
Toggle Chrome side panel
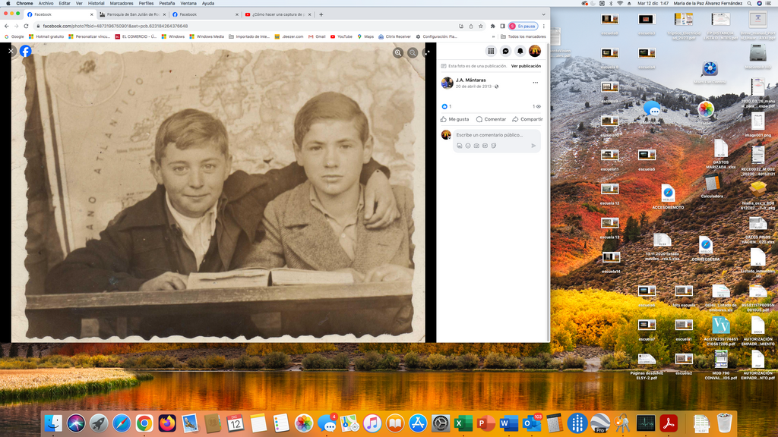point(502,26)
